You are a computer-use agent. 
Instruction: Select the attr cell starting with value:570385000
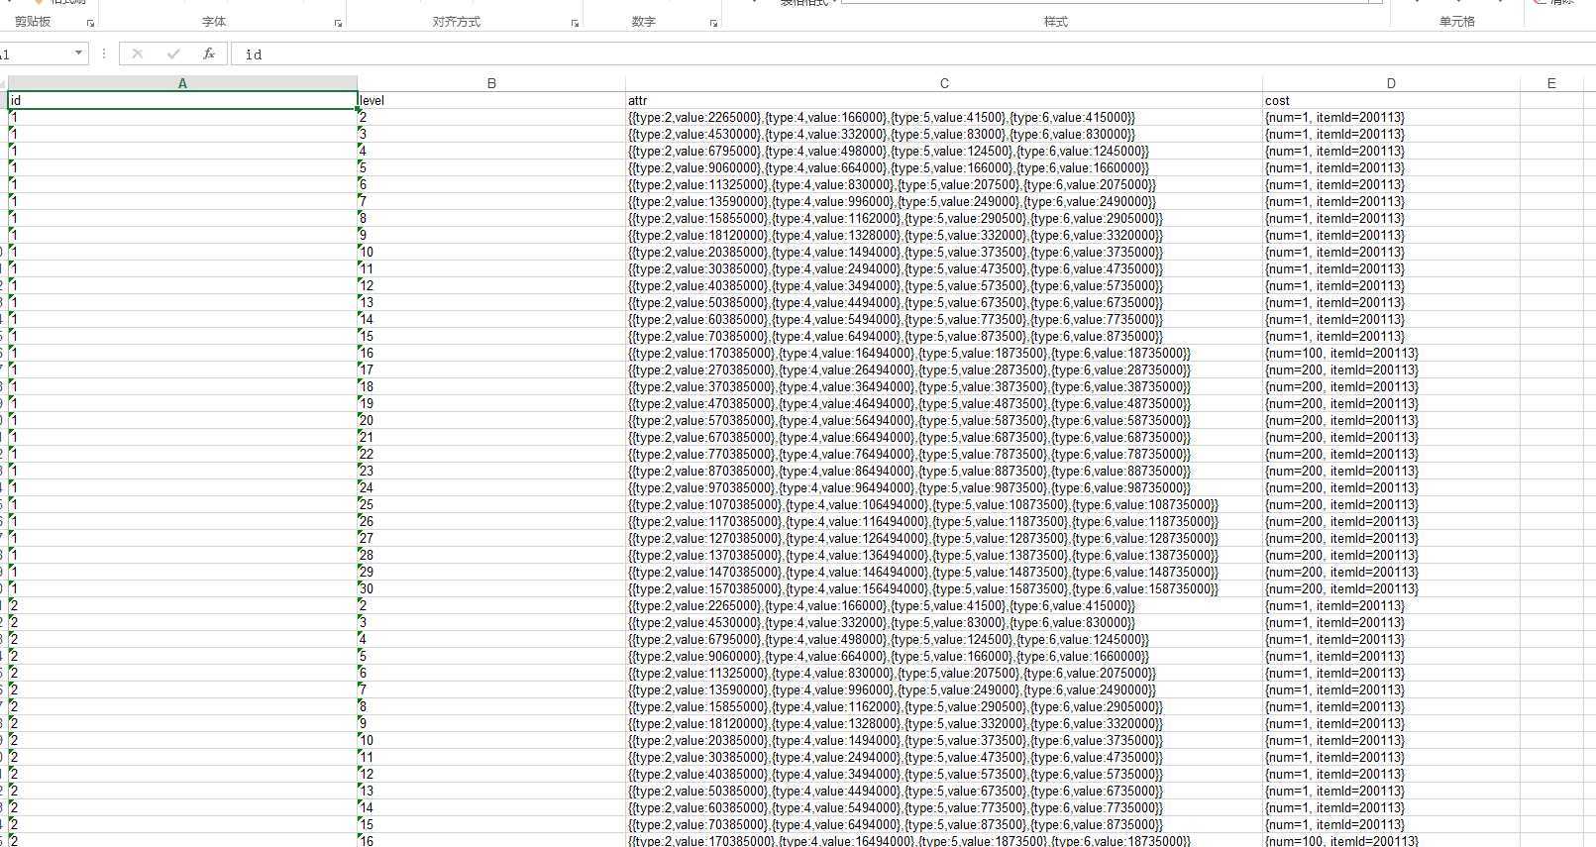944,420
